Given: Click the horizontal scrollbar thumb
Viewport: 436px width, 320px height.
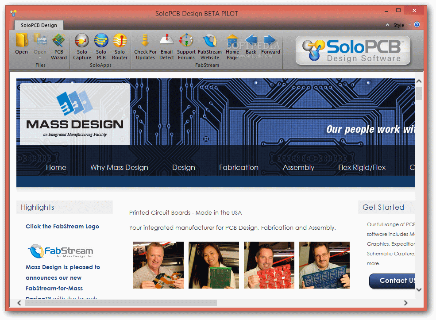Looking at the screenshot, I should [121, 303].
